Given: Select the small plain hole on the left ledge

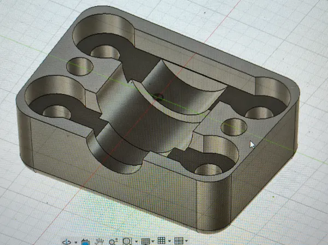Looking at the screenshot, I should click(80, 67).
